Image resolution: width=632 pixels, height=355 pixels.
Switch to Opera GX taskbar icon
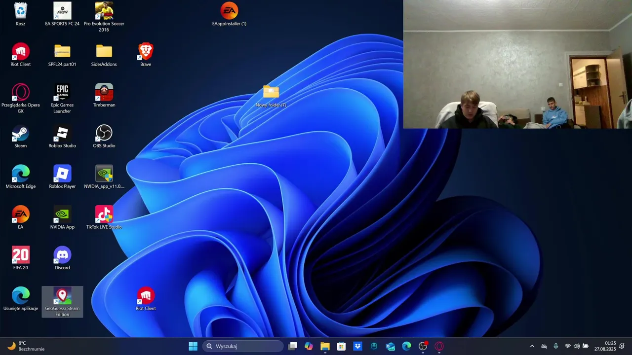[439, 346]
